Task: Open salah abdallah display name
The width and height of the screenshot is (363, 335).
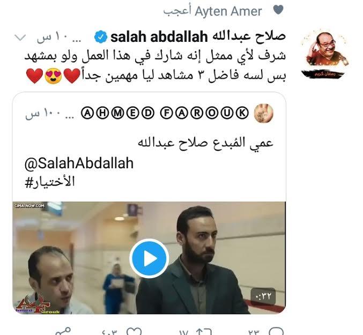Action: [198, 36]
